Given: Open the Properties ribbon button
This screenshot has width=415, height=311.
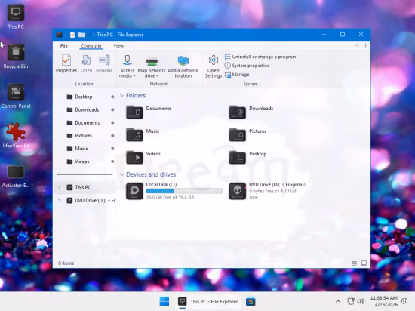Looking at the screenshot, I should tap(66, 64).
